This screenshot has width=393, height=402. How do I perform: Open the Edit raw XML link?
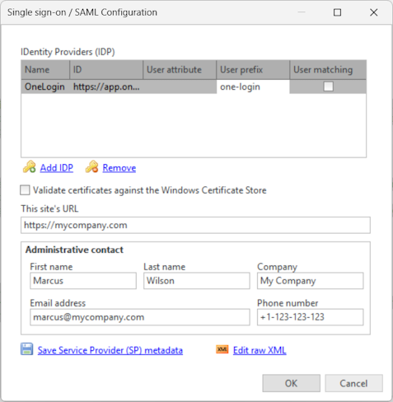coord(260,350)
